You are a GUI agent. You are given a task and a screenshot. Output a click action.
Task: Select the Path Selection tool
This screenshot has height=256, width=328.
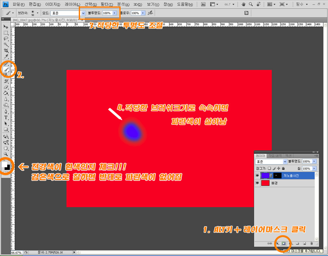pos(6,123)
